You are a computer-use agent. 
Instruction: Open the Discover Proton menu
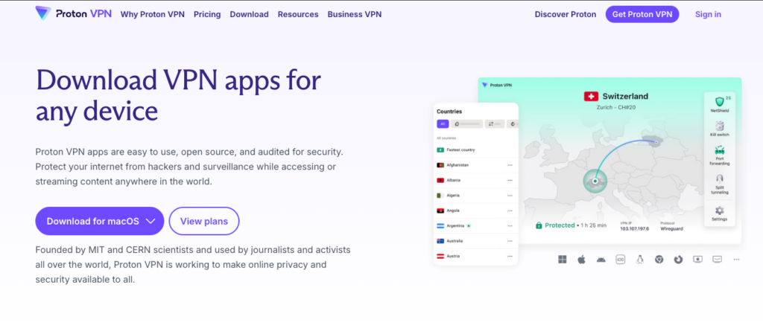(566, 14)
